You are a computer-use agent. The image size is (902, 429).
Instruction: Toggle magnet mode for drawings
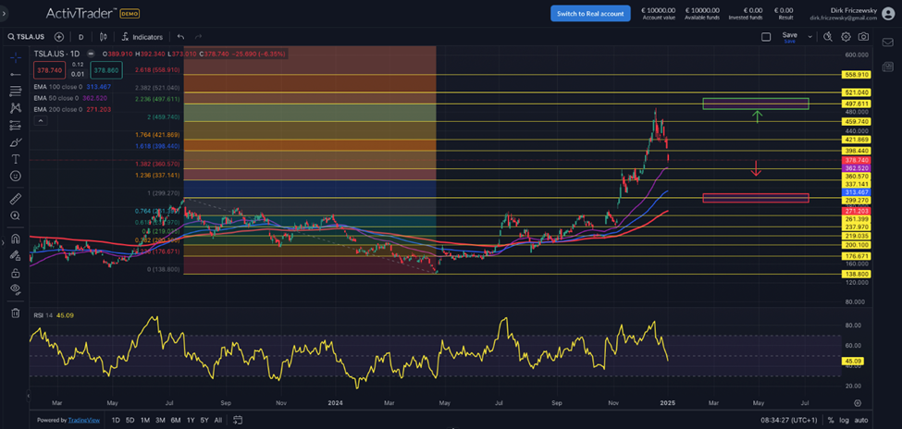pyautogui.click(x=15, y=239)
